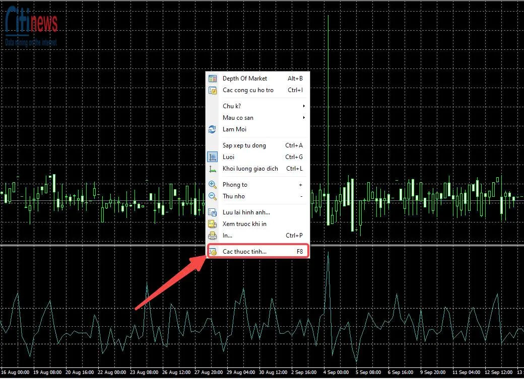Screen dimensions: 524x379
Task: Click the Phong to magnifier icon
Action: tap(213, 185)
